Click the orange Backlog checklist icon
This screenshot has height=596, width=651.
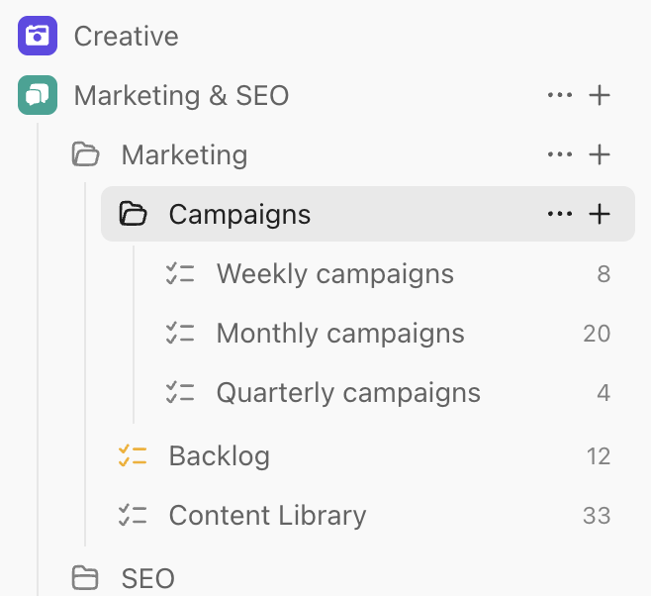click(133, 456)
